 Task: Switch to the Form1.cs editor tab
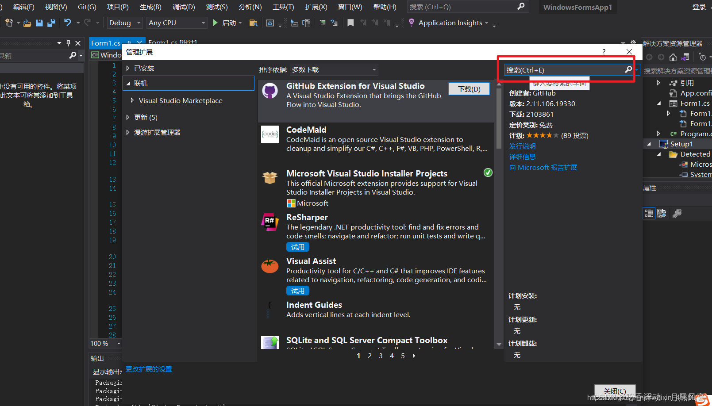pos(106,43)
